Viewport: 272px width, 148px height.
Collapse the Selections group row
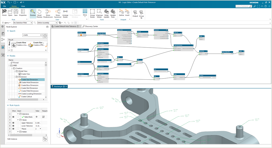[18, 114]
